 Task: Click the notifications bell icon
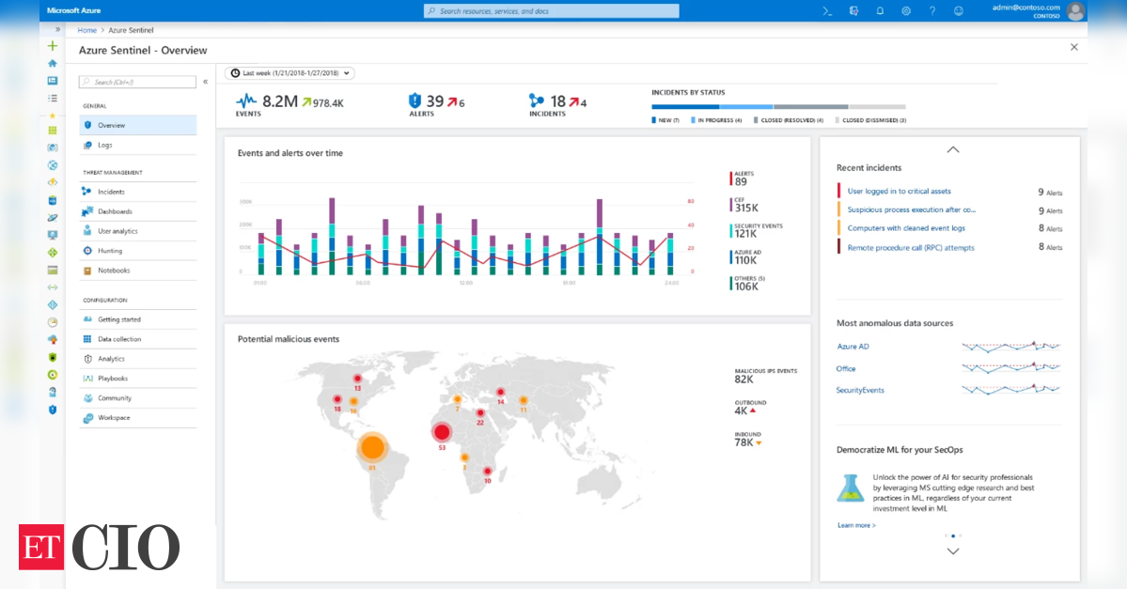click(x=880, y=10)
